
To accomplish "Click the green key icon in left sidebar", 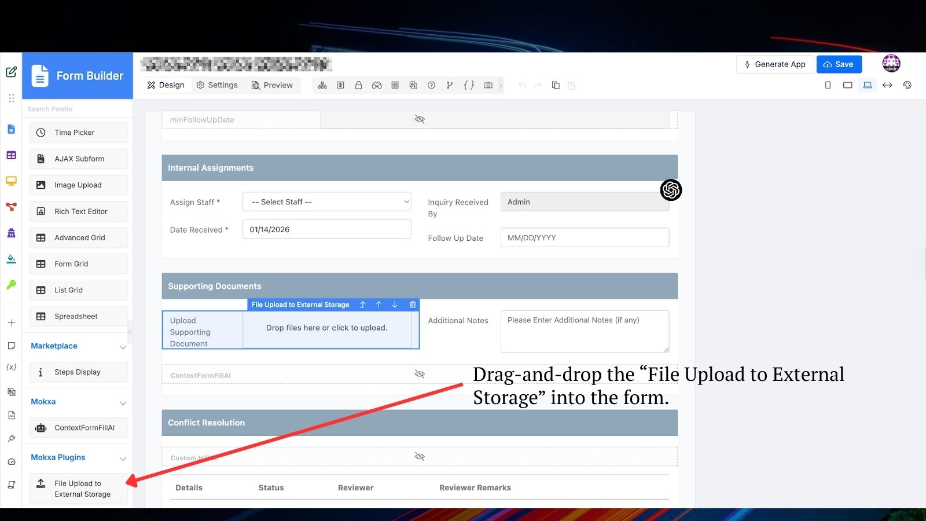I will [11, 285].
